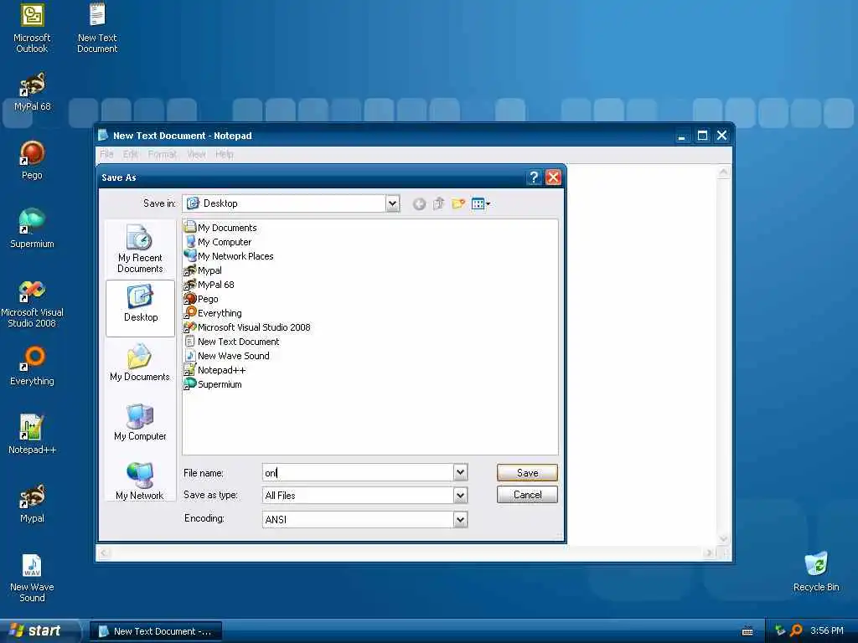Select My Documents in the places bar
This screenshot has height=643, width=858.
coord(140,363)
